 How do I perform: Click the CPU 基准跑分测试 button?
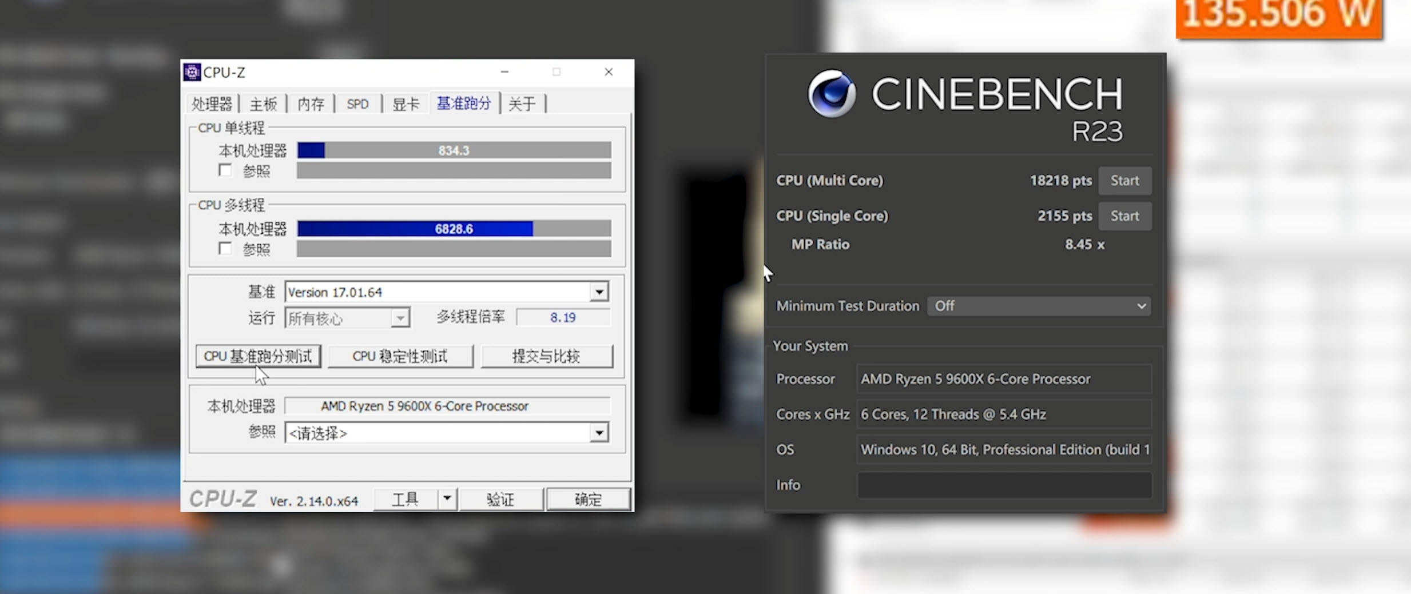click(x=258, y=356)
